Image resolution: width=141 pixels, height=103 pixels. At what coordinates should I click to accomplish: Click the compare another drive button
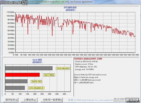click(x=52, y=100)
